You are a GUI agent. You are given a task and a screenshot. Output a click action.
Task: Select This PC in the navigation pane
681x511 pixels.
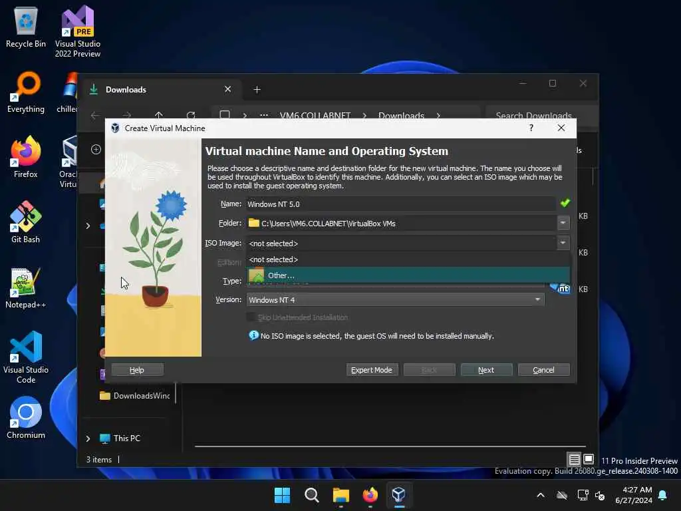(x=126, y=438)
